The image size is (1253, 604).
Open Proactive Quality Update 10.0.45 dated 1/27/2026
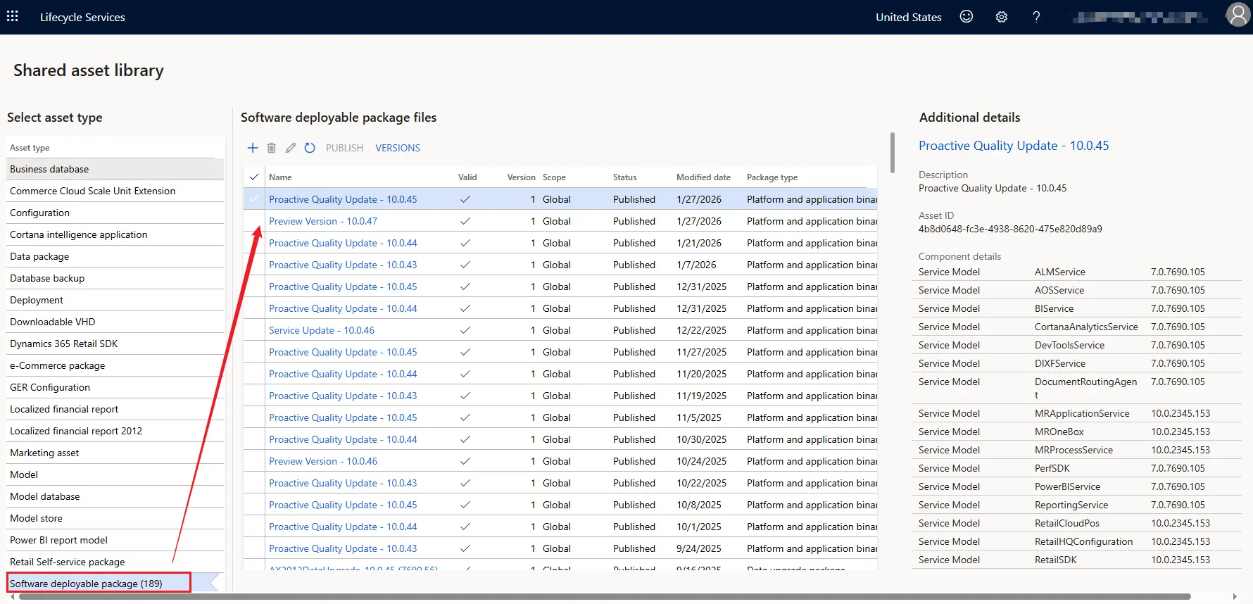[x=343, y=199]
